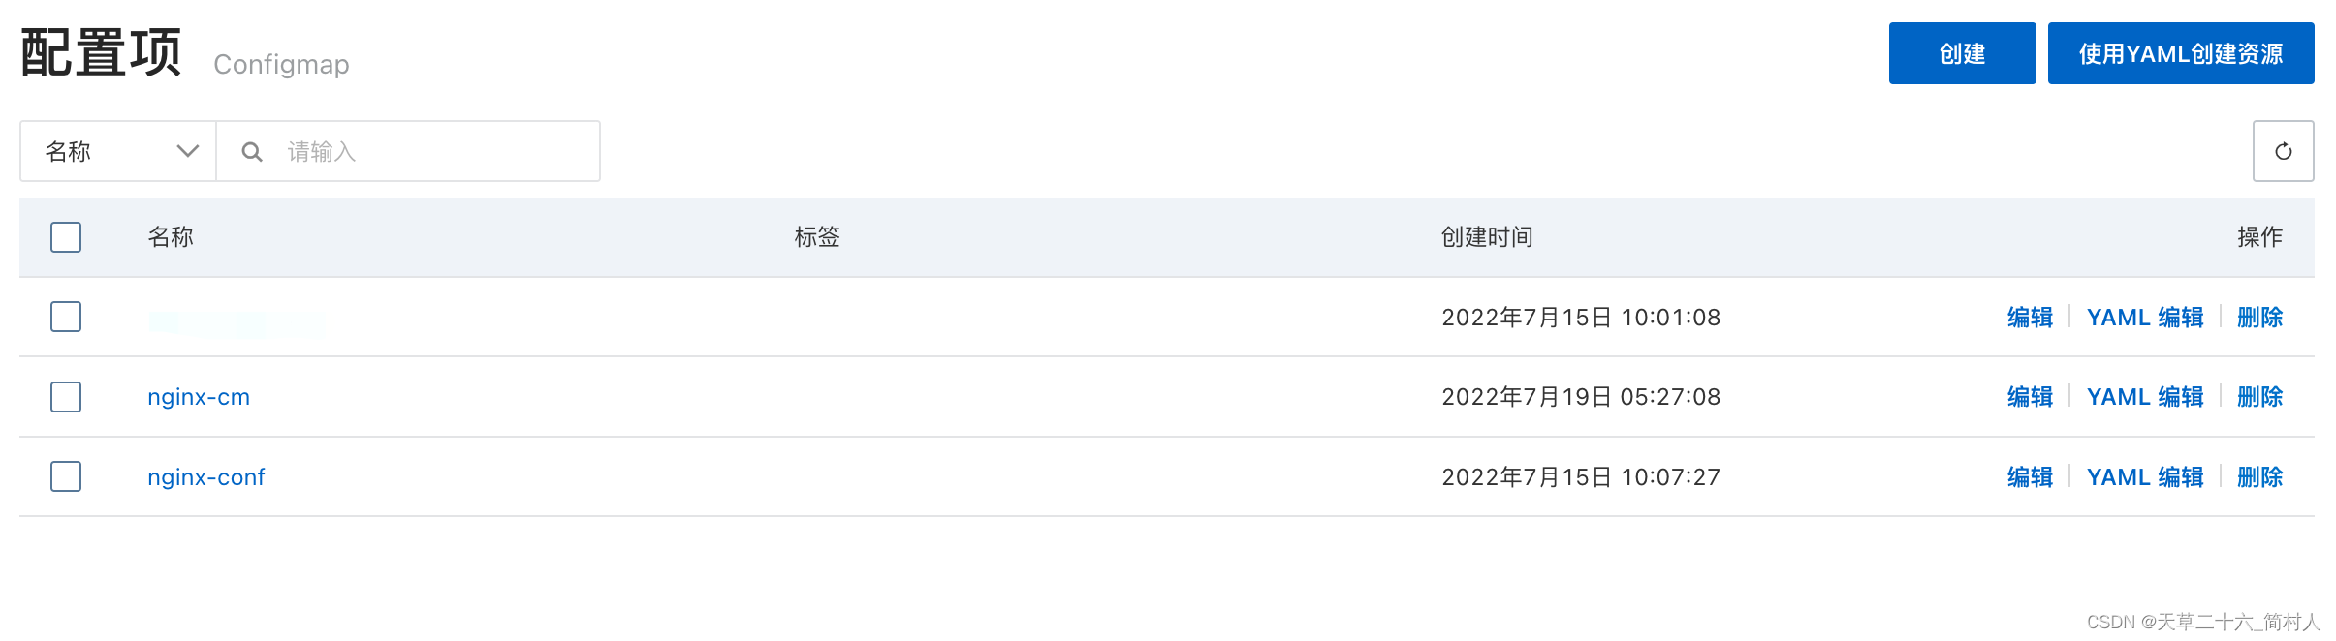Delete the configmap created at 10:01:08
Image resolution: width=2336 pixels, height=641 pixels.
tap(2259, 317)
